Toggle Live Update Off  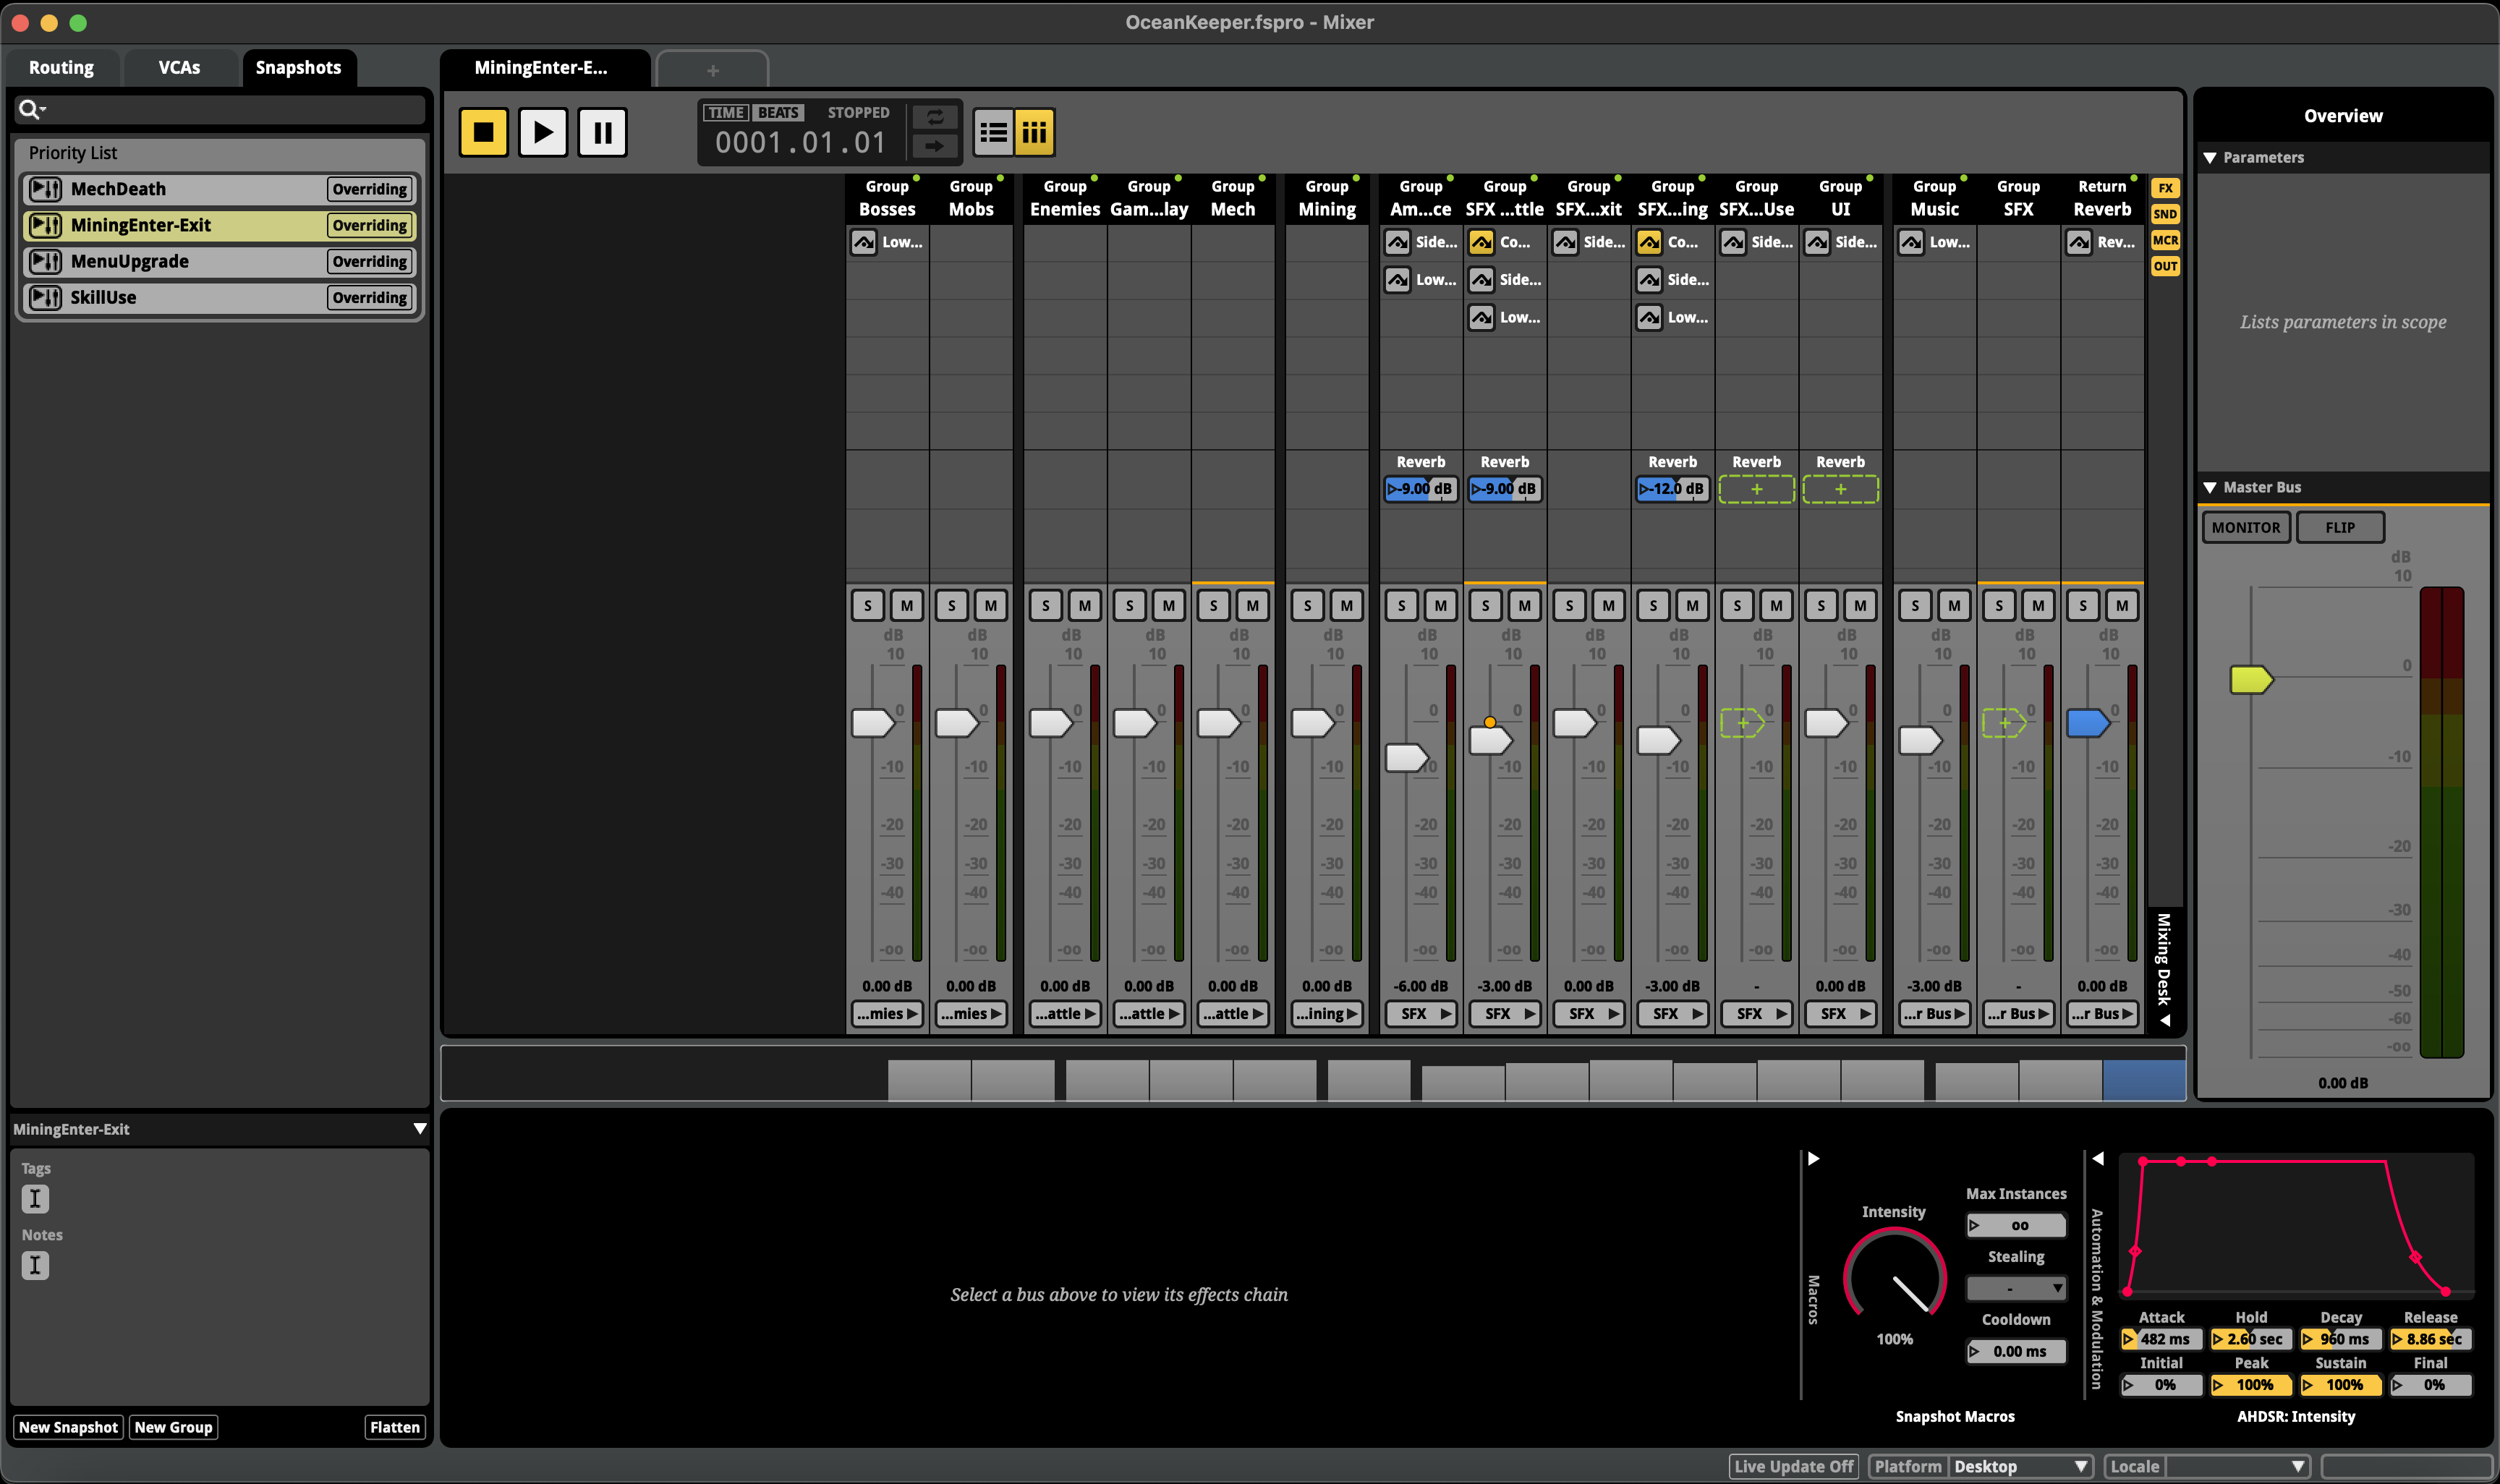click(1793, 1466)
